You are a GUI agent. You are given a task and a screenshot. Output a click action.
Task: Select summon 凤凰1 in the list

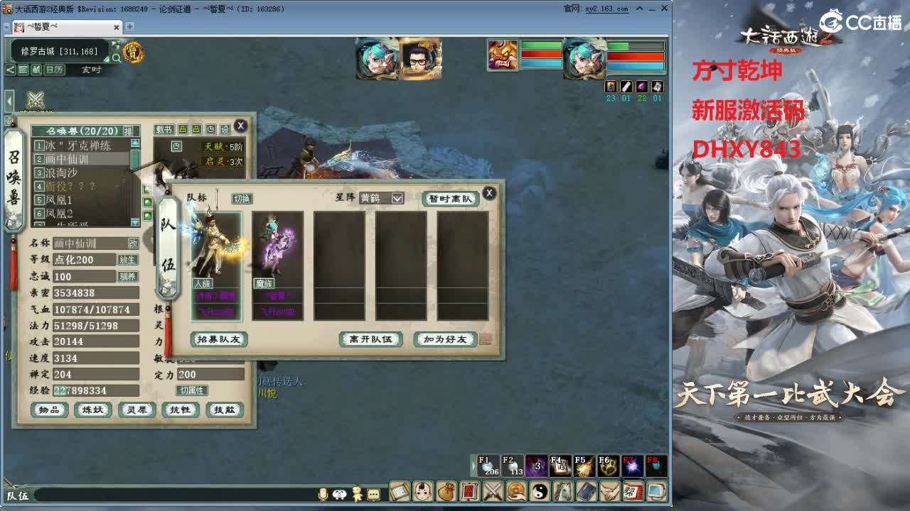click(82, 200)
